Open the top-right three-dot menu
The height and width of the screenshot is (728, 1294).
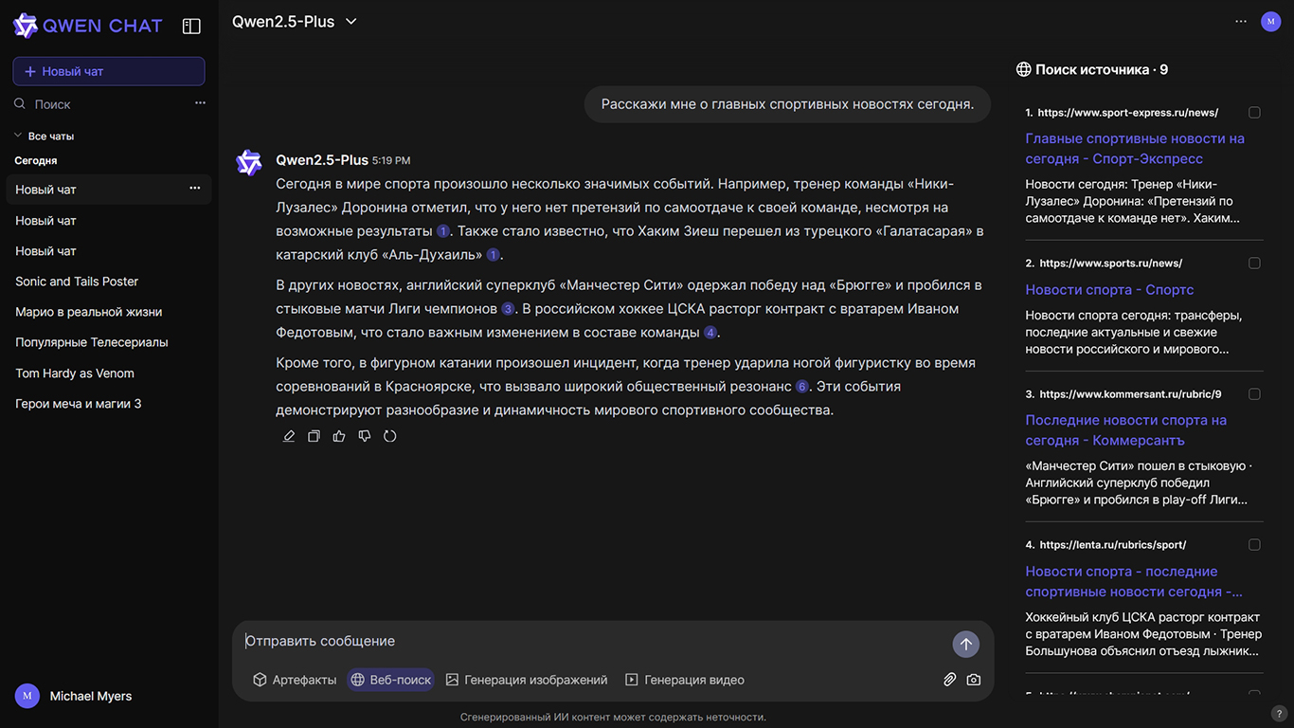(1241, 21)
